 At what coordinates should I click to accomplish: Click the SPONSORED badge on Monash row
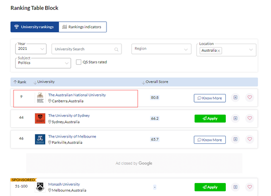(x=23, y=180)
